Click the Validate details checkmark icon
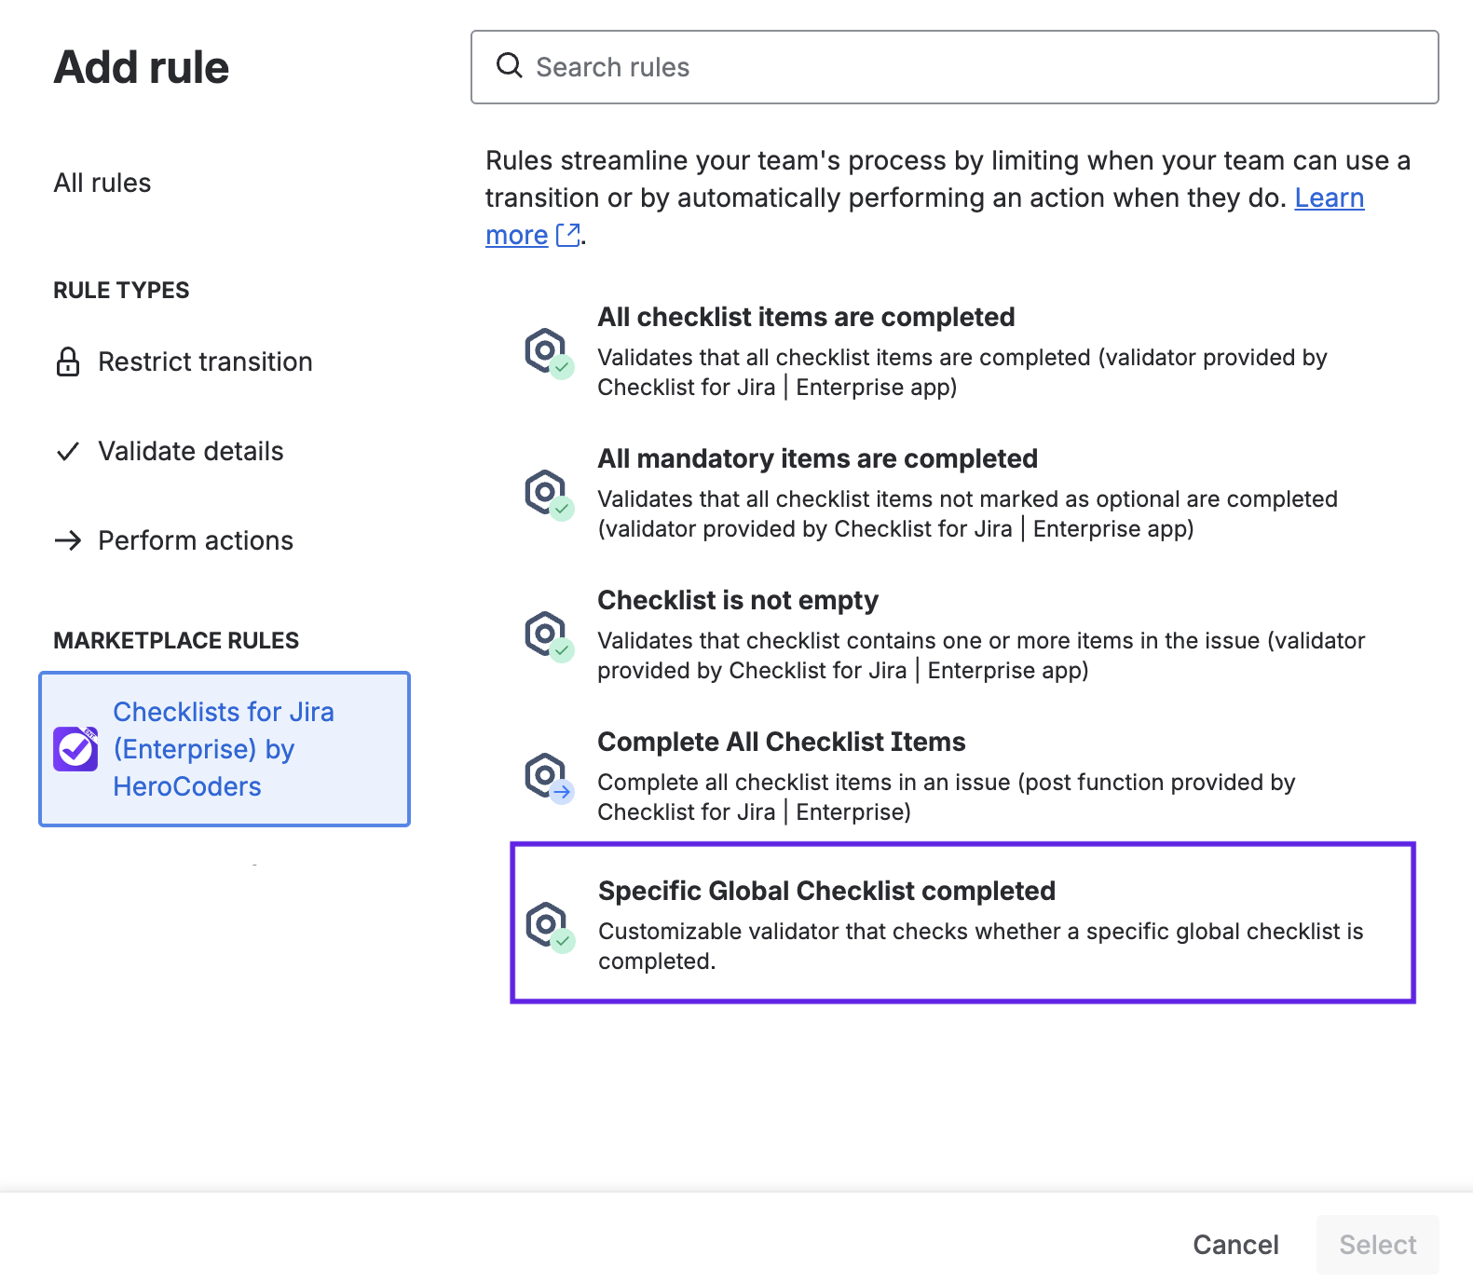Viewport: 1473px width, 1282px height. pyautogui.click(x=68, y=452)
